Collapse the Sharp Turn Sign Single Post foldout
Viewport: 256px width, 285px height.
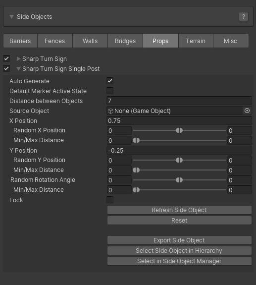tap(18, 69)
